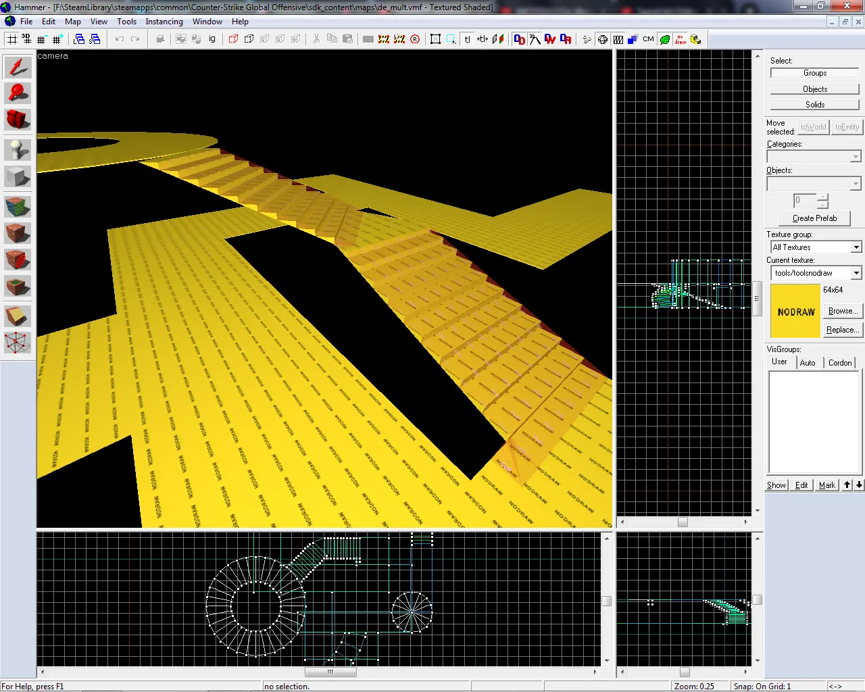Click the Objects selection mode button
The width and height of the screenshot is (865, 692).
[x=815, y=89]
